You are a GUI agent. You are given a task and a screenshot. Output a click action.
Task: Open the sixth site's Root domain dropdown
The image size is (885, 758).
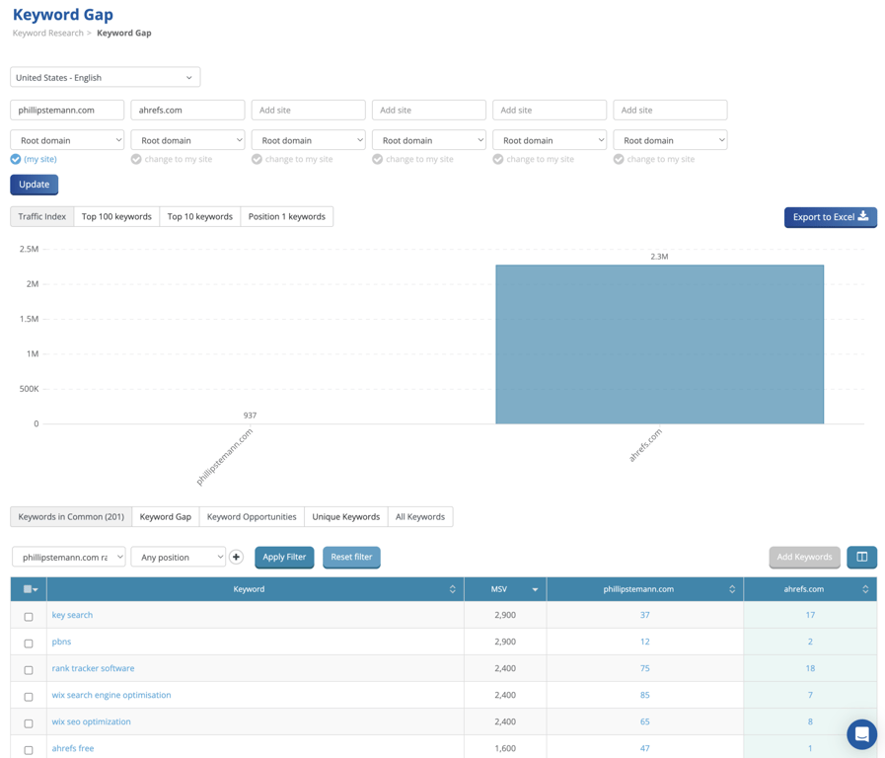point(671,140)
